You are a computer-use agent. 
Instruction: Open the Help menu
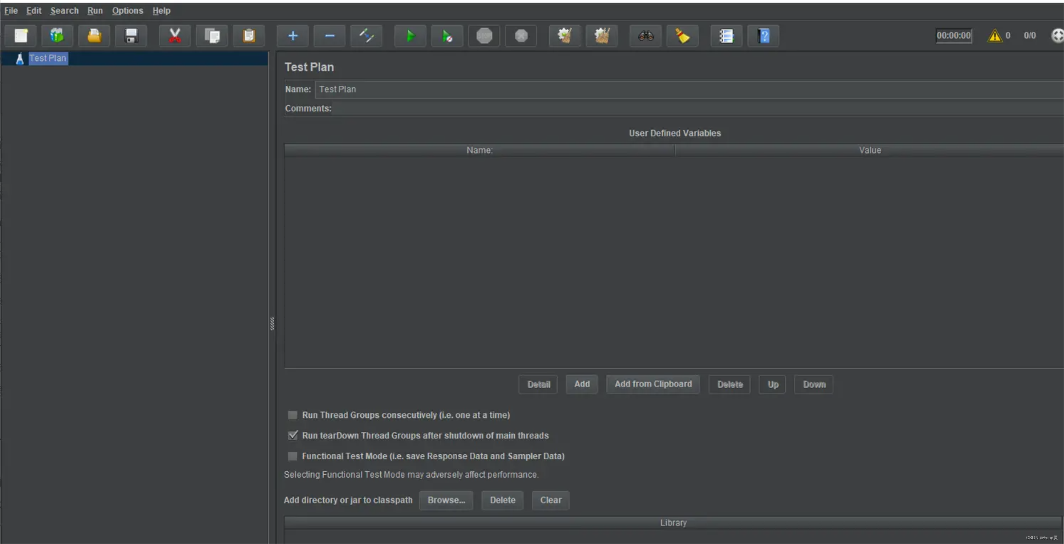(x=162, y=11)
